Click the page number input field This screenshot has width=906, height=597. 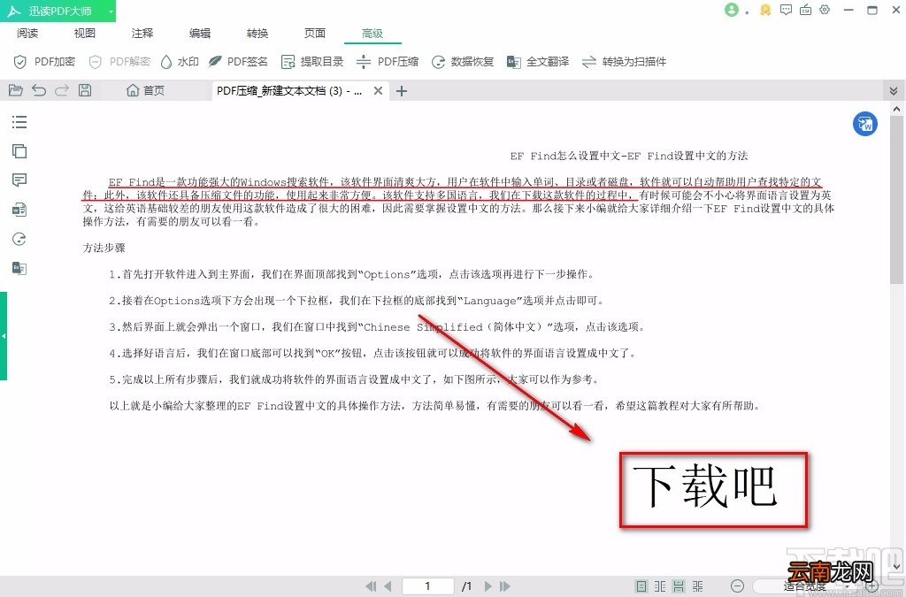[427, 586]
